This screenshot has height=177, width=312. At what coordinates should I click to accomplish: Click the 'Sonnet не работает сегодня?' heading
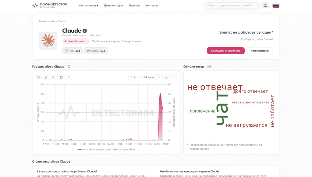(246, 32)
